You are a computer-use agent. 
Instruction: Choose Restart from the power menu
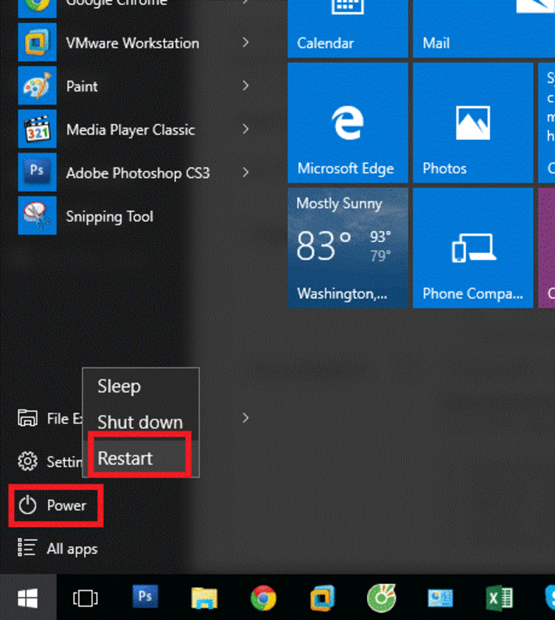point(140,458)
